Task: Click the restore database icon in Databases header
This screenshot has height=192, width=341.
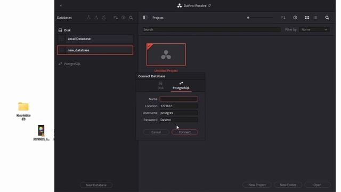Action: tap(96, 18)
